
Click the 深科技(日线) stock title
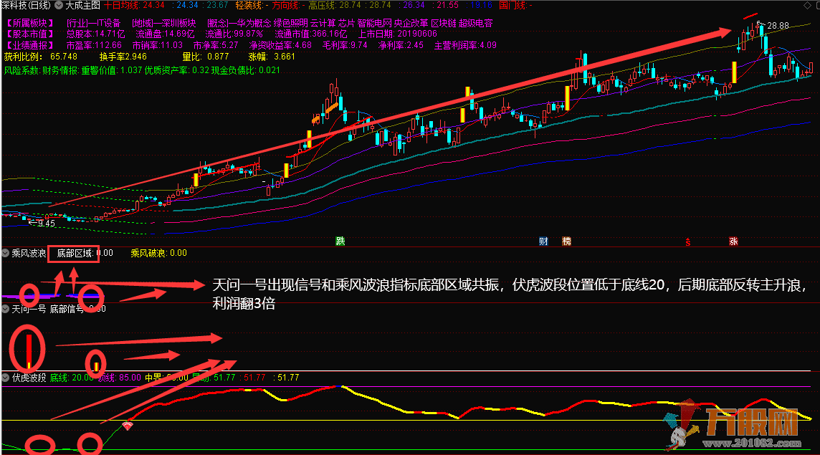point(26,5)
